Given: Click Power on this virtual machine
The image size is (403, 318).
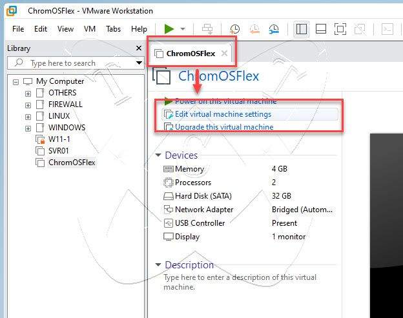Looking at the screenshot, I should pos(225,101).
